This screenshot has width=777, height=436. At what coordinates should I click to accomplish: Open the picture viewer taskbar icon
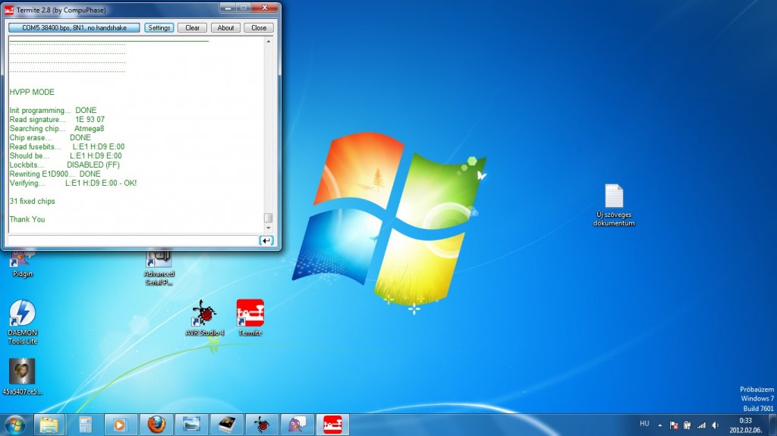(x=191, y=425)
